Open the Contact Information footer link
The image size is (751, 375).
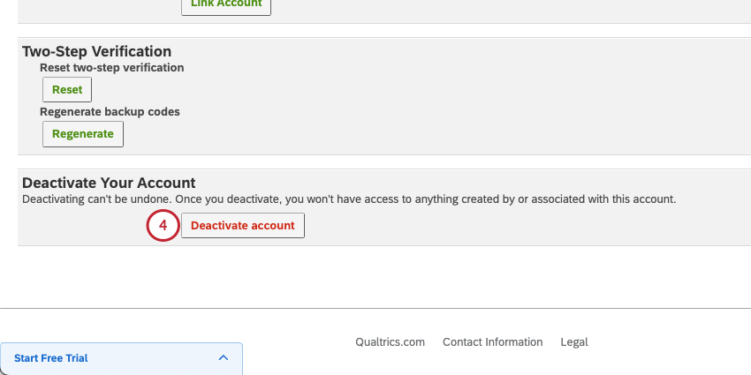pyautogui.click(x=492, y=342)
